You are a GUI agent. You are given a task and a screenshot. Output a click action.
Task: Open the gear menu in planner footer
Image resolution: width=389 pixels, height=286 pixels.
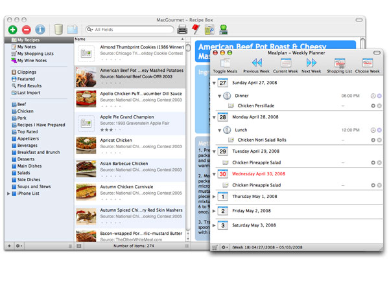pyautogui.click(x=224, y=247)
